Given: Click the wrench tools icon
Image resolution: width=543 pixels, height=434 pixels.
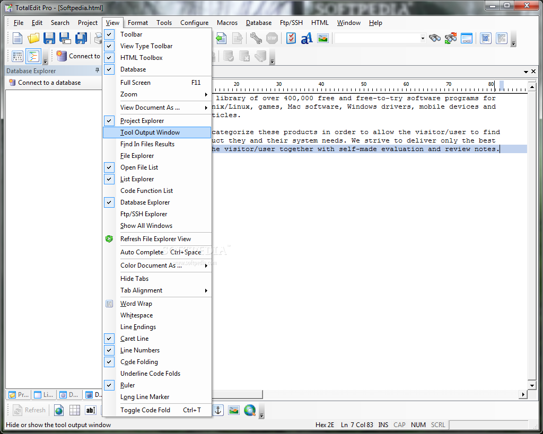Looking at the screenshot, I should [256, 38].
